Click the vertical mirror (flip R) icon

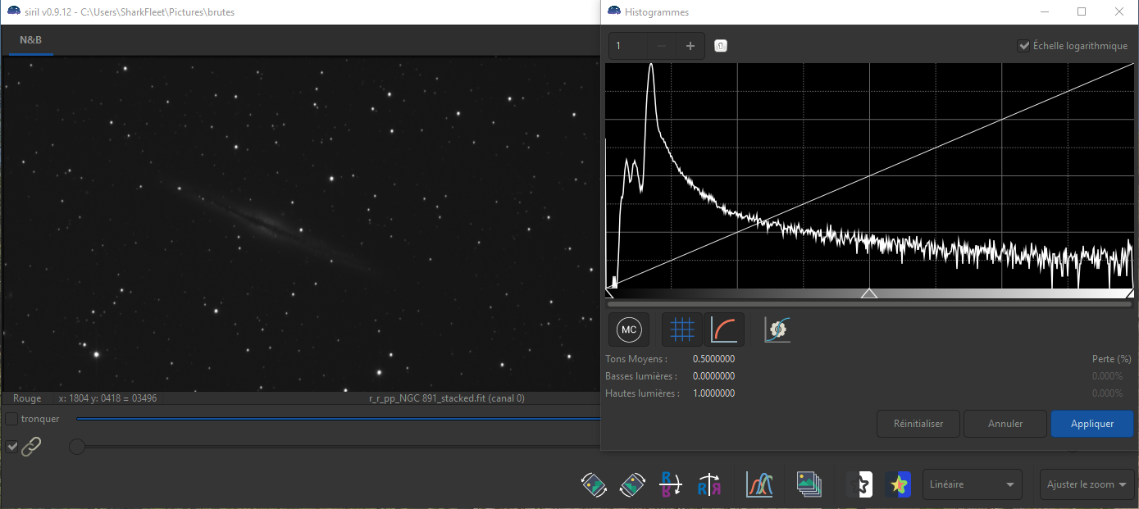669,484
